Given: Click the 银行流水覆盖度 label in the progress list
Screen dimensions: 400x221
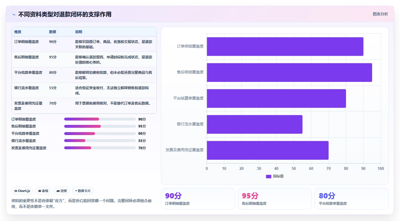Looking at the screenshot, I should 24,141.
